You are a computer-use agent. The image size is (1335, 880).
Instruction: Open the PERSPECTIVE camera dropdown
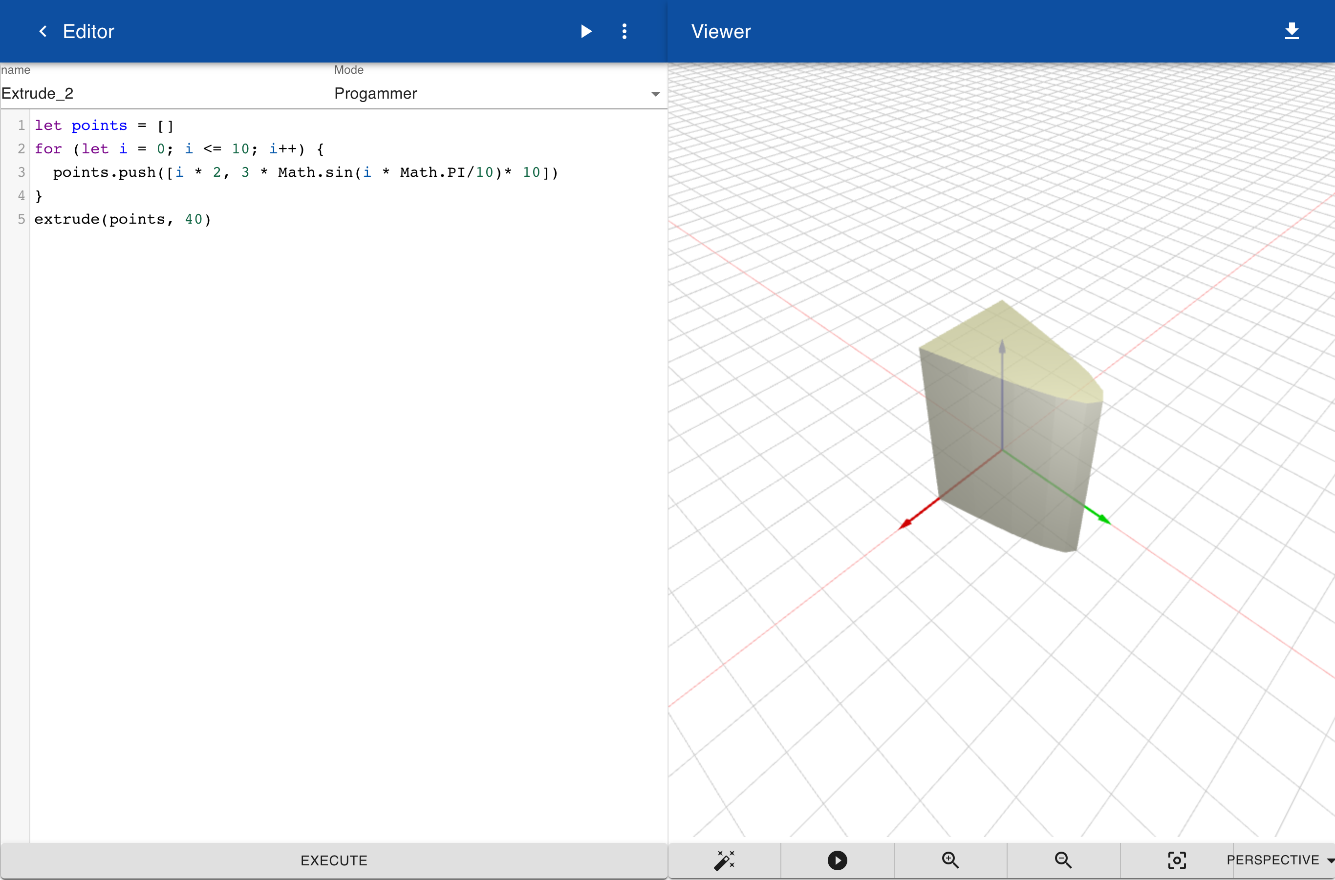[x=1280, y=860]
